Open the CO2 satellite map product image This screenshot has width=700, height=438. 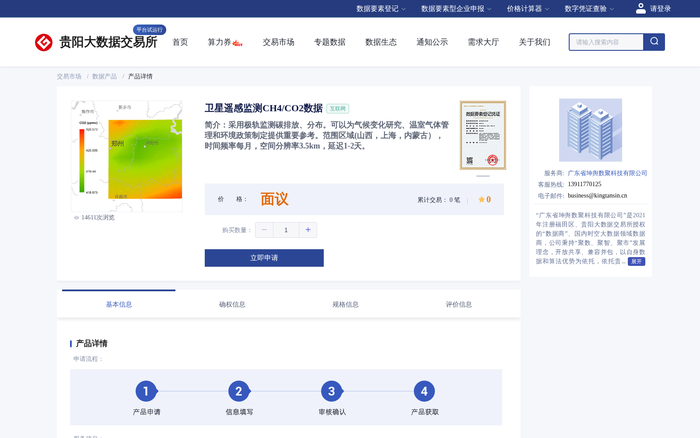127,156
